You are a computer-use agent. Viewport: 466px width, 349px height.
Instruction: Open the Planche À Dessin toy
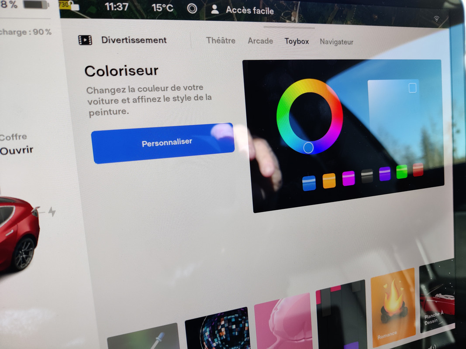coord(437,297)
